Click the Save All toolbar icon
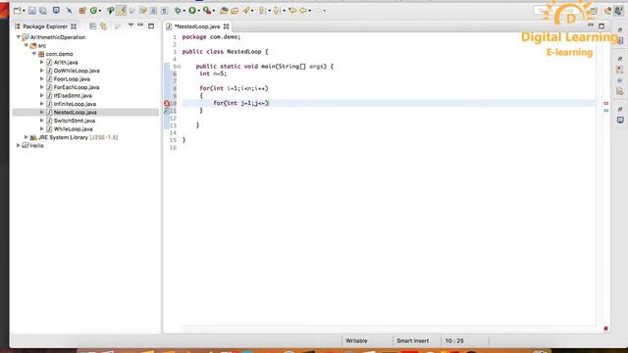 [x=43, y=11]
